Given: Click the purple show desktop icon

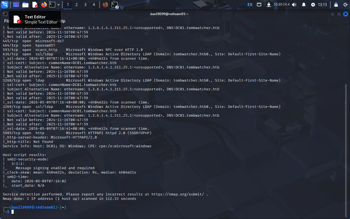Looking at the screenshot, I should (x=16, y=5).
